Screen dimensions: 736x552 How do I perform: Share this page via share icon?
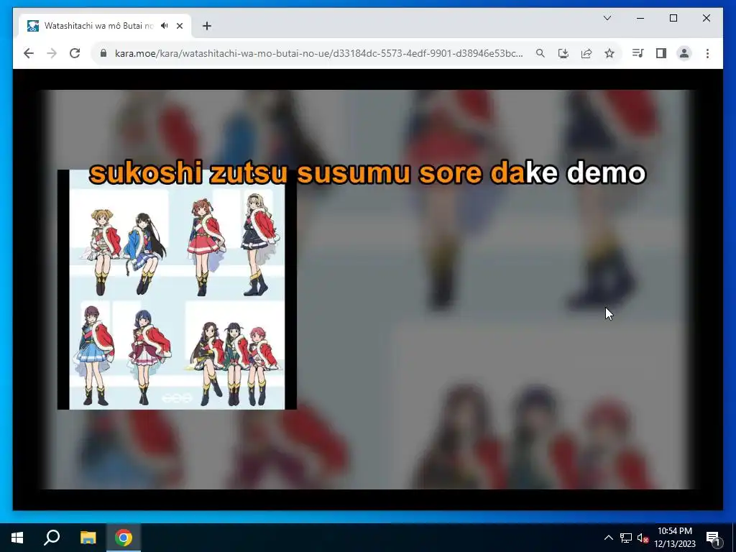[586, 53]
